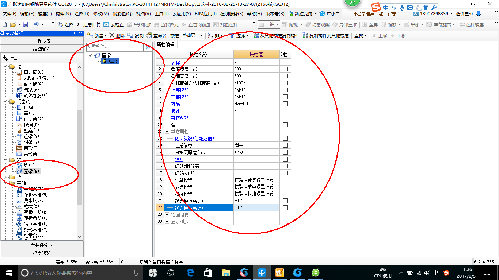Expand the 板 folder in tree
This screenshot has width=499, height=280.
point(5,177)
